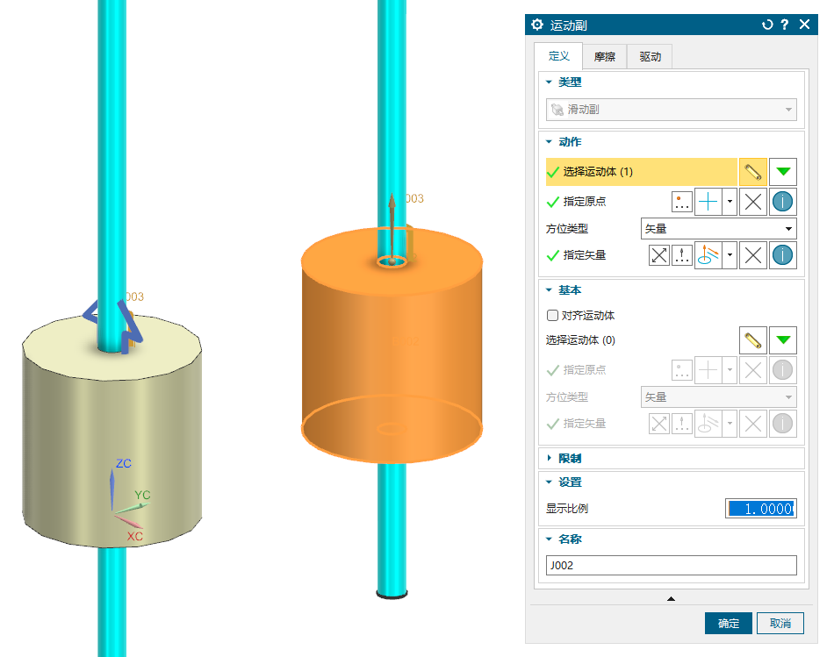Viewport: 834px width, 657px height.
Task: Click the reverse direction icon beside 指定矢量
Action: click(658, 255)
